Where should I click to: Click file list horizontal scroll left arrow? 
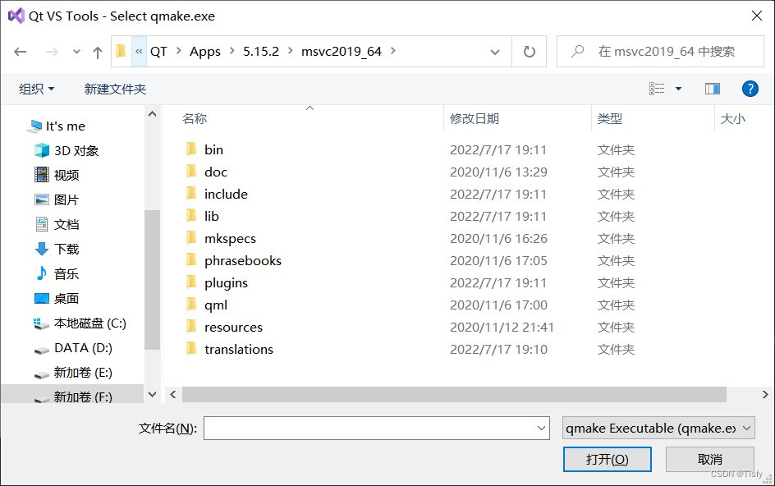(173, 394)
